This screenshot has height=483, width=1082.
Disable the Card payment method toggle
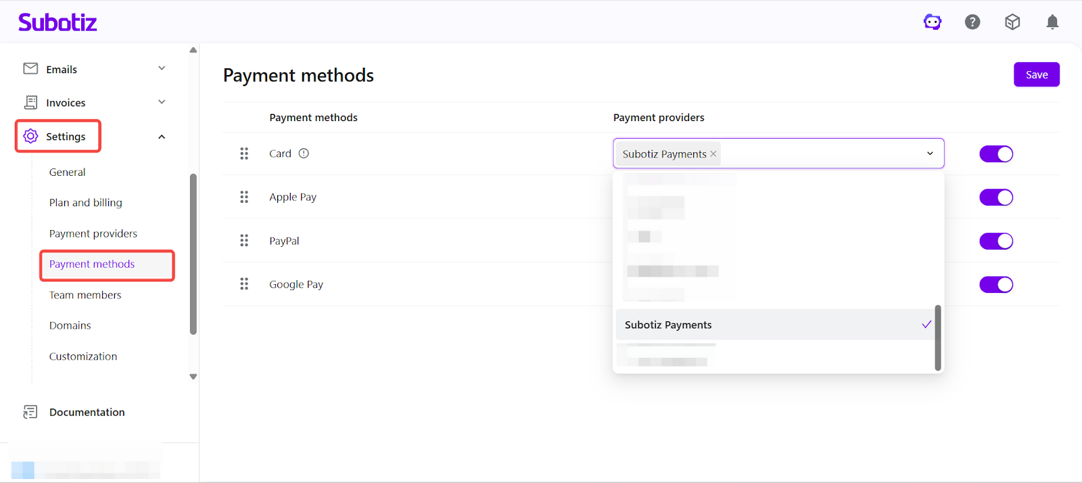996,154
